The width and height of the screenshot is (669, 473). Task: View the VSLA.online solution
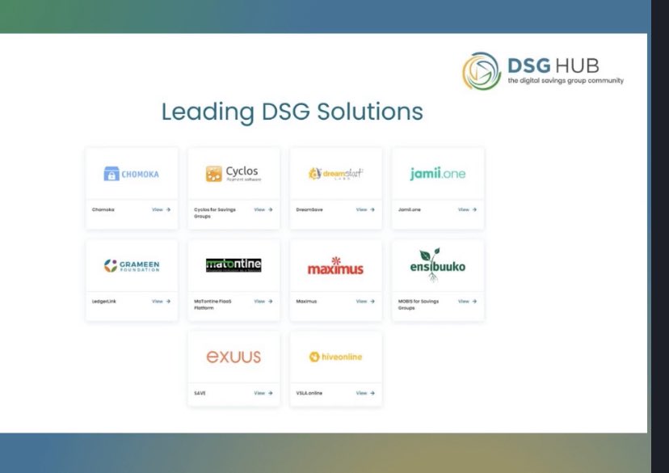(x=365, y=393)
